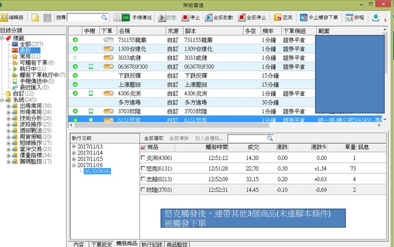Open the 排程 schedule tool

(x=359, y=18)
